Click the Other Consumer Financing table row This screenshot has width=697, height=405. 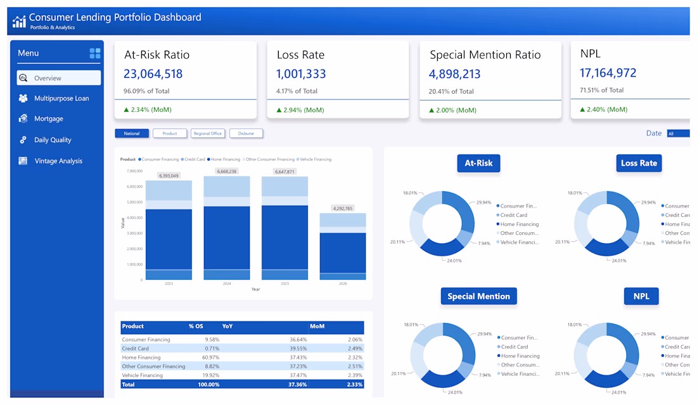click(x=242, y=366)
